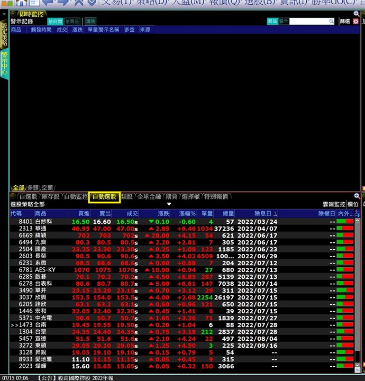Switch to the 自動監控 tab
Viewport: 365px width, 381px height.
point(76,196)
